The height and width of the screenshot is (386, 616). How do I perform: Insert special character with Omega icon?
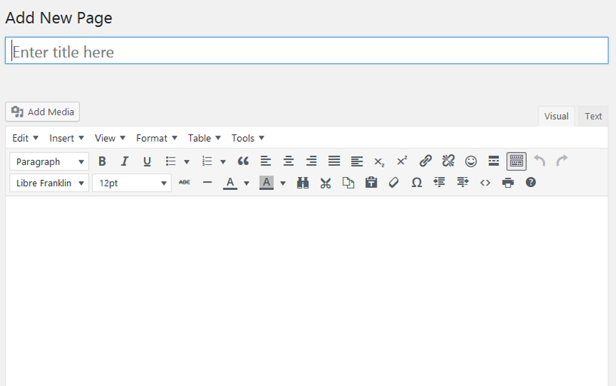click(x=417, y=182)
